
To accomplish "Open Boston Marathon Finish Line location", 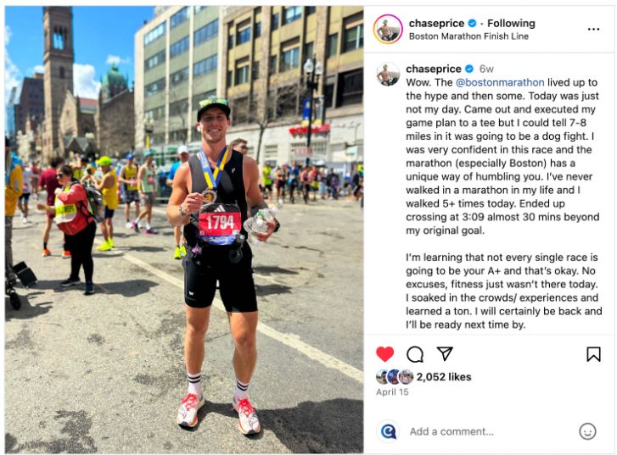I will point(468,36).
